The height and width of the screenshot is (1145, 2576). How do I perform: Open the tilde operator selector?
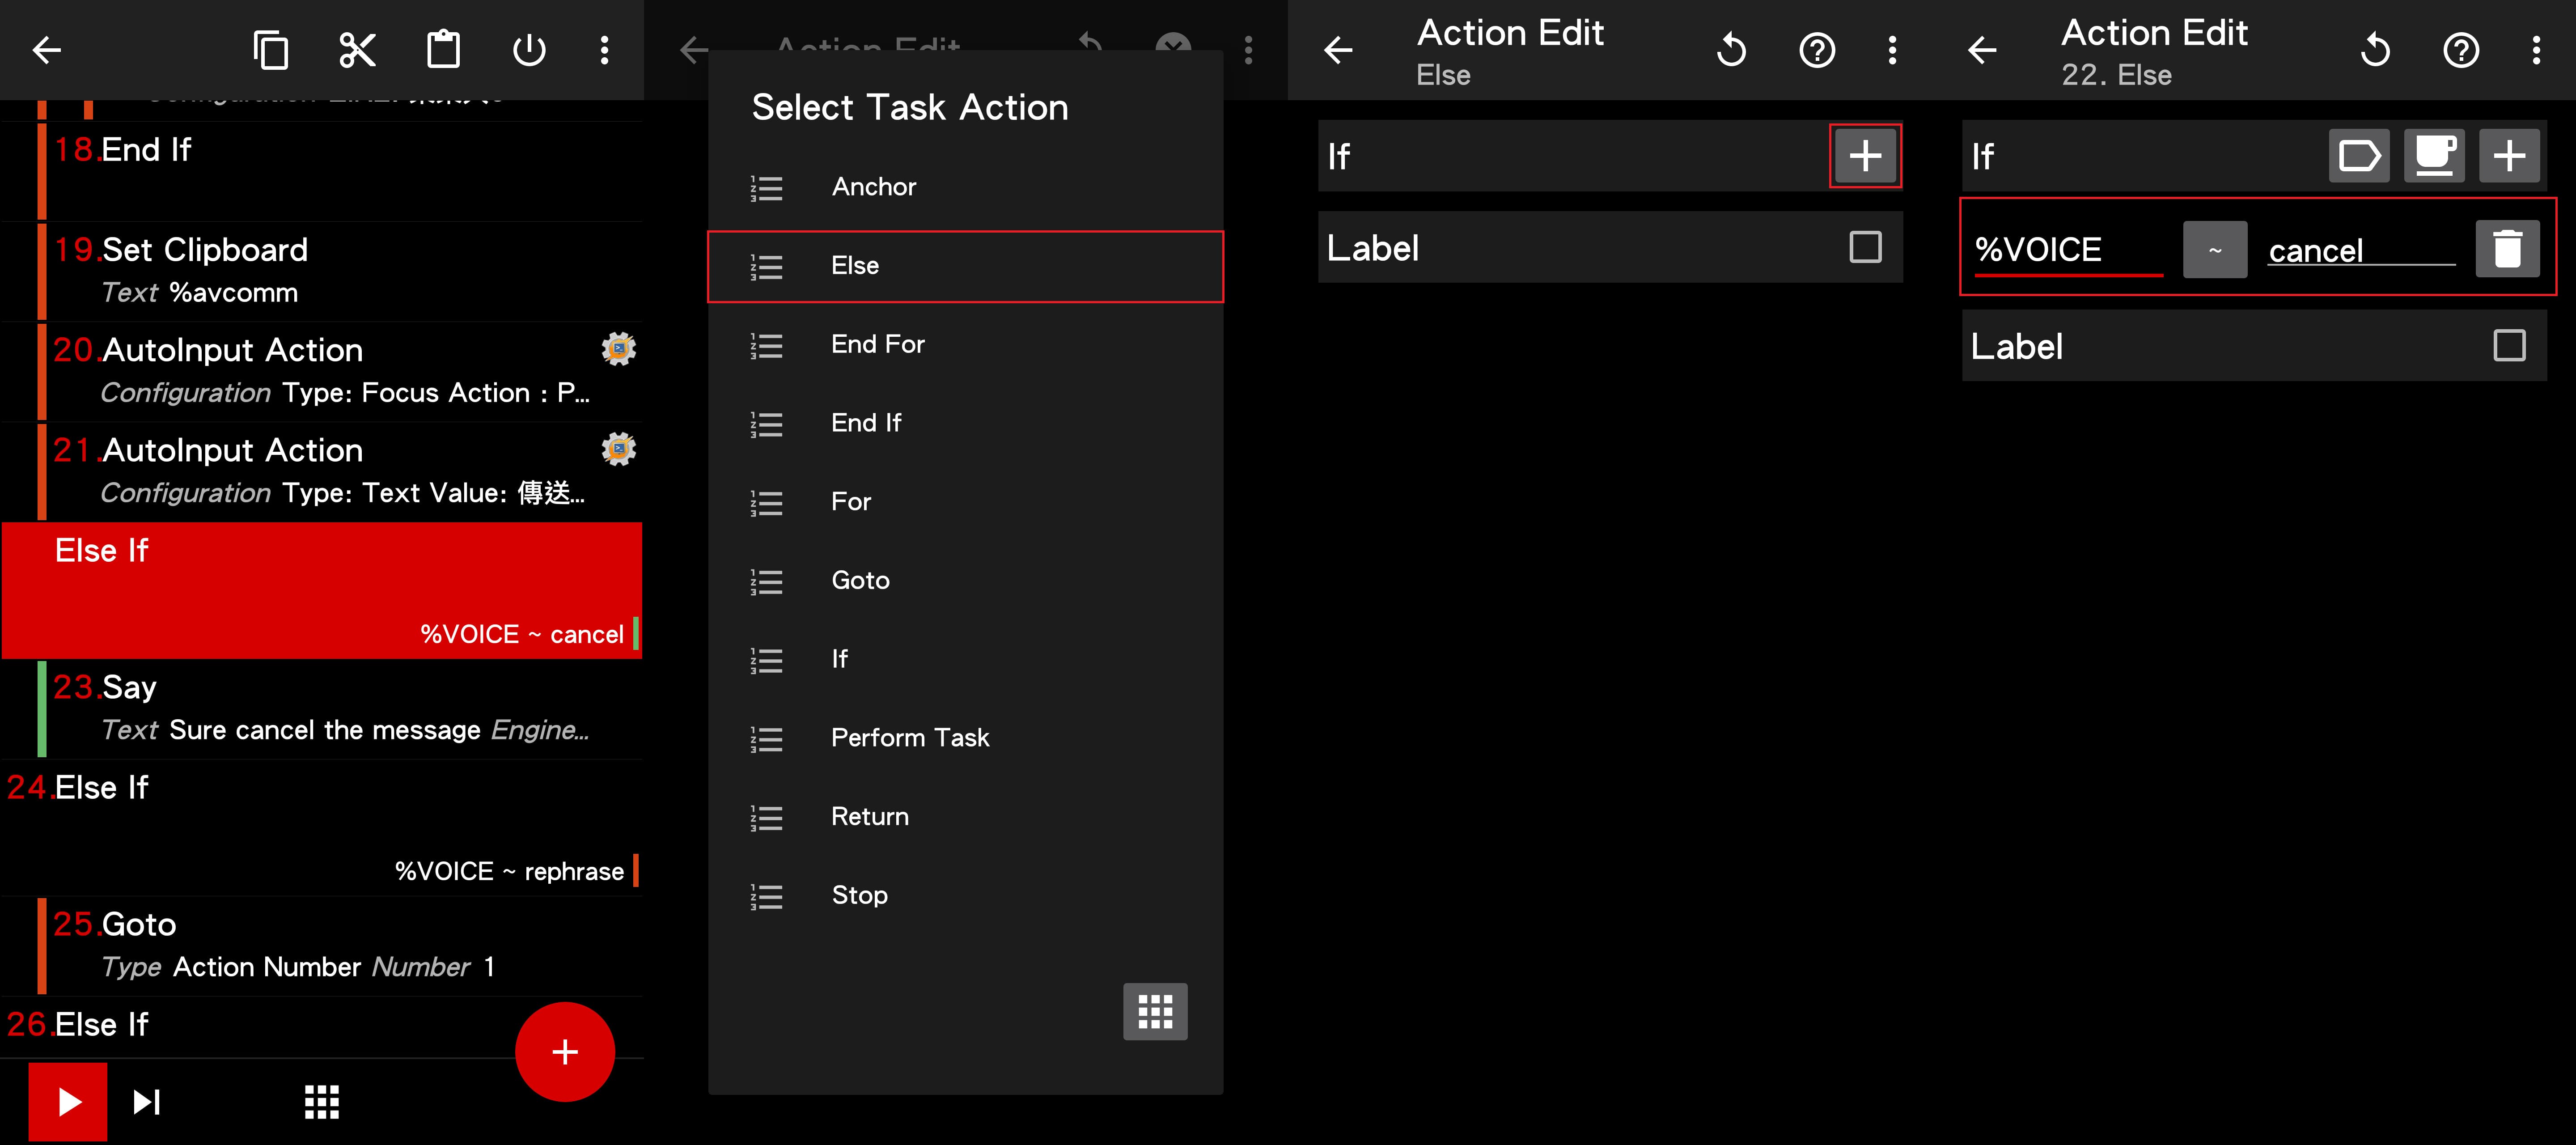click(2215, 250)
